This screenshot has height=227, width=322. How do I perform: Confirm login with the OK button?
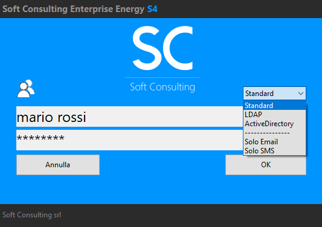click(x=266, y=165)
